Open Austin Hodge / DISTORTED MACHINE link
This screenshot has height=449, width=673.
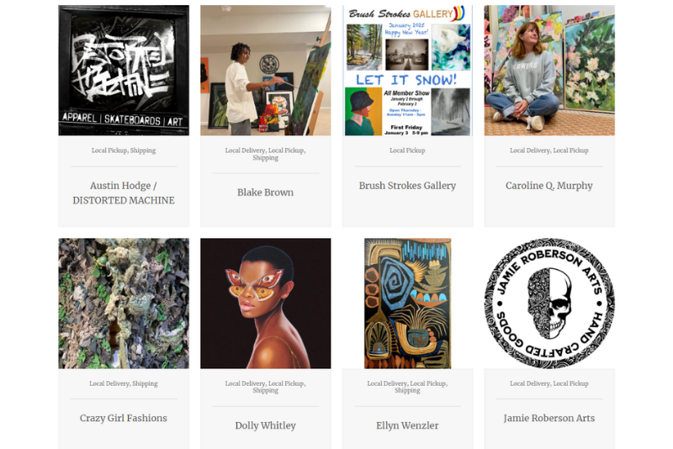tap(124, 193)
